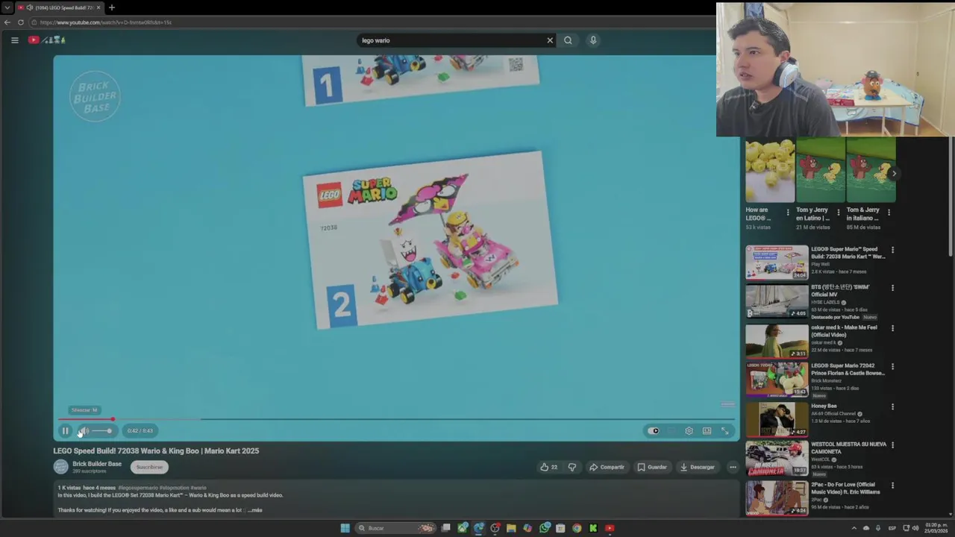Like the video thumbs-up button
Image resolution: width=955 pixels, height=537 pixels.
(549, 467)
